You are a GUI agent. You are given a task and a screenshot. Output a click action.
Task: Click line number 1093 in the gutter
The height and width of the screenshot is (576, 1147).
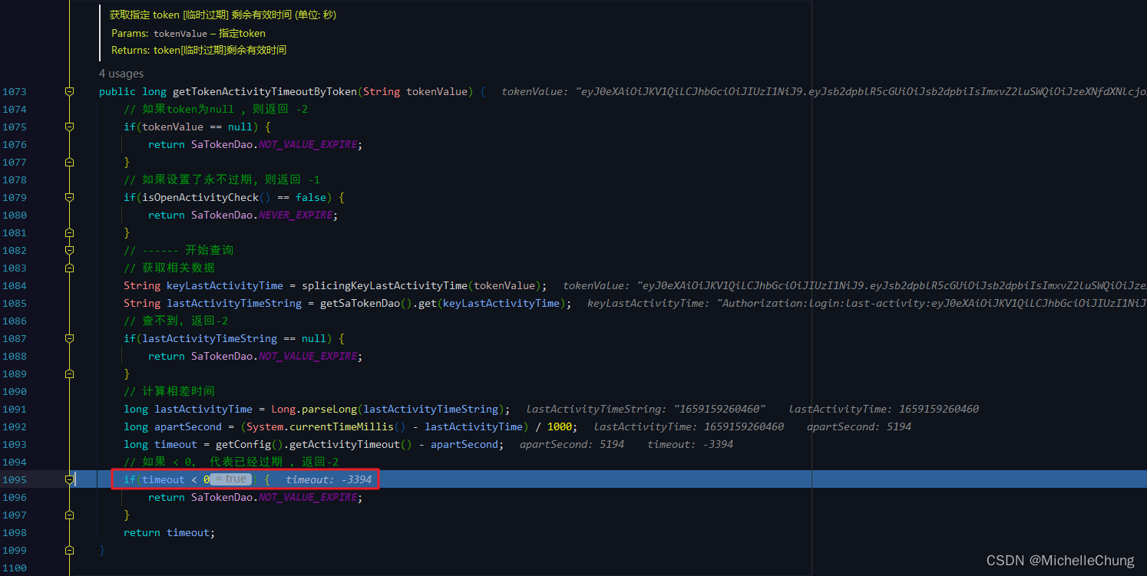point(14,444)
